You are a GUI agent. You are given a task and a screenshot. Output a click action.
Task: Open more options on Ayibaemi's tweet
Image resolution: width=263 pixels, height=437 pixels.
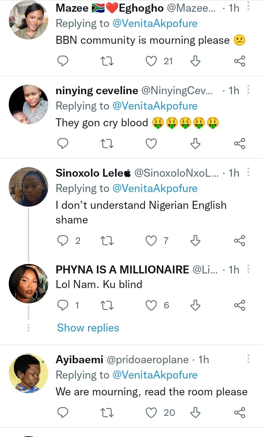pyautogui.click(x=248, y=359)
